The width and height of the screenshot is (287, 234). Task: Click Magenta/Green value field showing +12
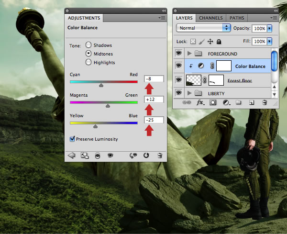point(154,100)
